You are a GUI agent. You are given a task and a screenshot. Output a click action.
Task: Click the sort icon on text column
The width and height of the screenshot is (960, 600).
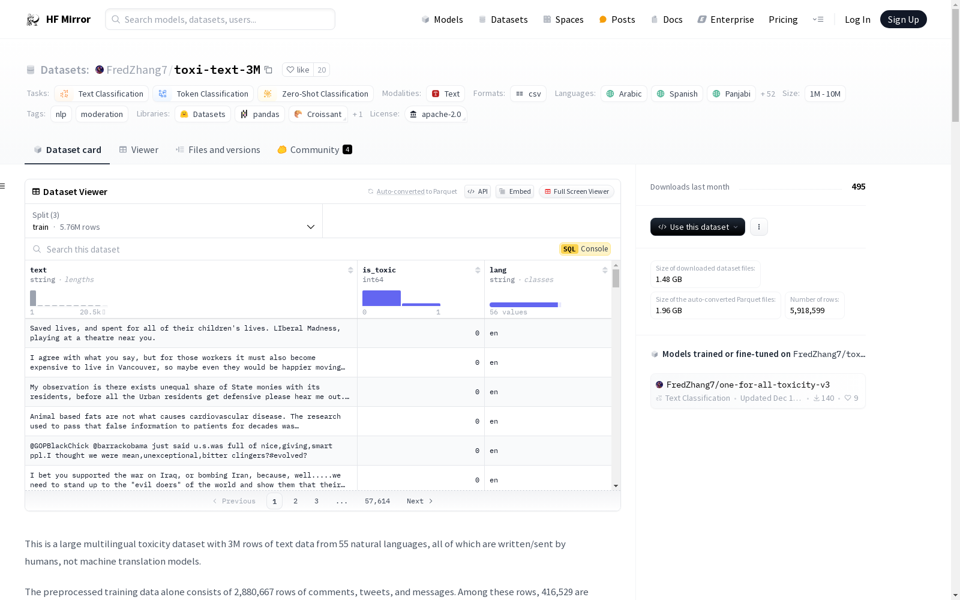tap(350, 270)
